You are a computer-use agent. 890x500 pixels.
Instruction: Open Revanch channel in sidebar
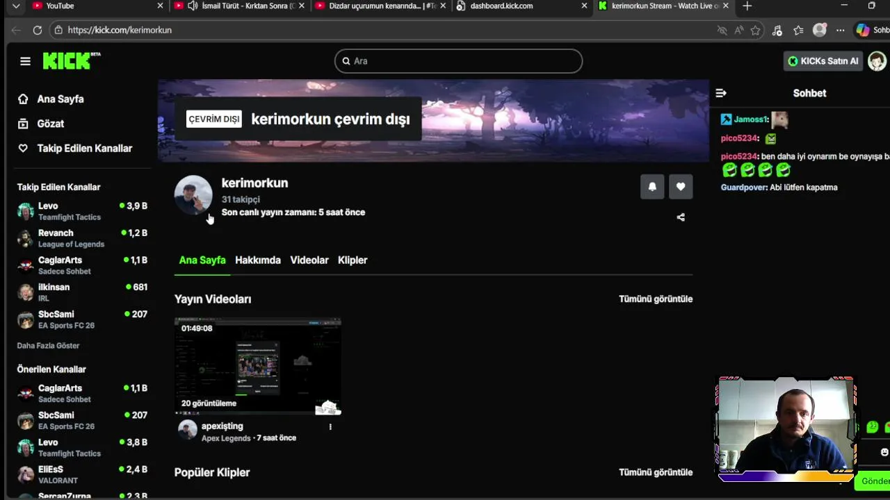click(82, 238)
